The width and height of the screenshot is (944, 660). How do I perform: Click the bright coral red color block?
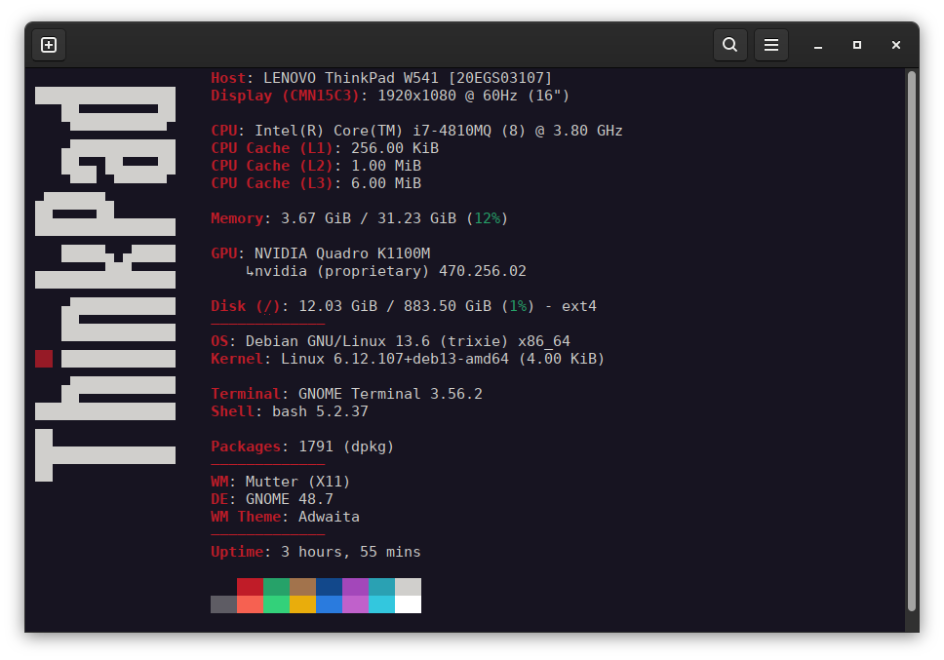tap(250, 604)
